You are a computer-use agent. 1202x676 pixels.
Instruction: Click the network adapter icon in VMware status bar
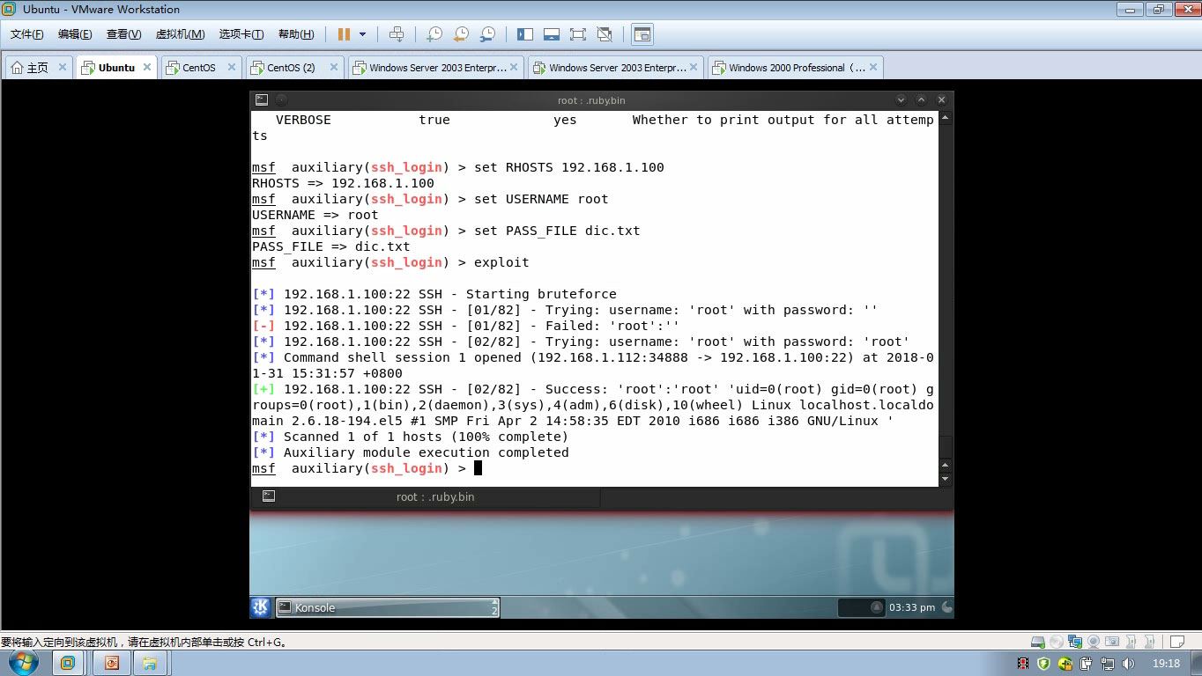(x=1075, y=642)
